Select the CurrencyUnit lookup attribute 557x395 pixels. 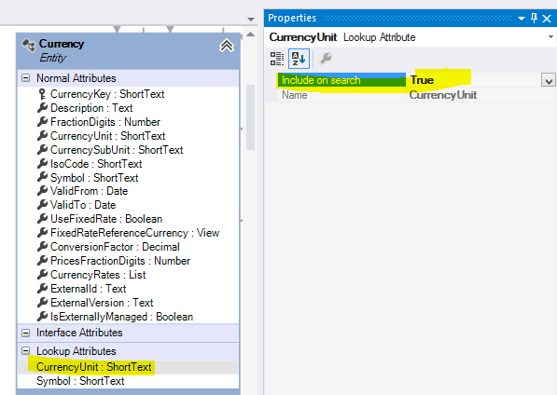coord(94,367)
